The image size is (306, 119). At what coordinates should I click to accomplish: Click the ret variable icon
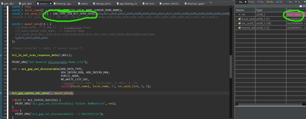tap(239, 14)
